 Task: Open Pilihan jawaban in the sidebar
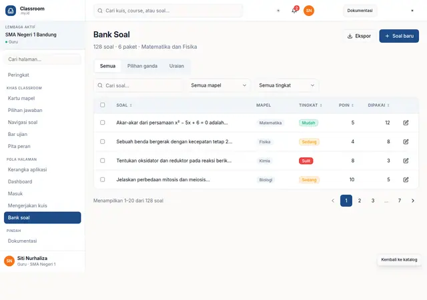pyautogui.click(x=42, y=110)
